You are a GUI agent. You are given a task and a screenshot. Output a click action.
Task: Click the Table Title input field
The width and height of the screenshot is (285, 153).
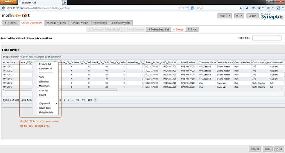(266, 38)
